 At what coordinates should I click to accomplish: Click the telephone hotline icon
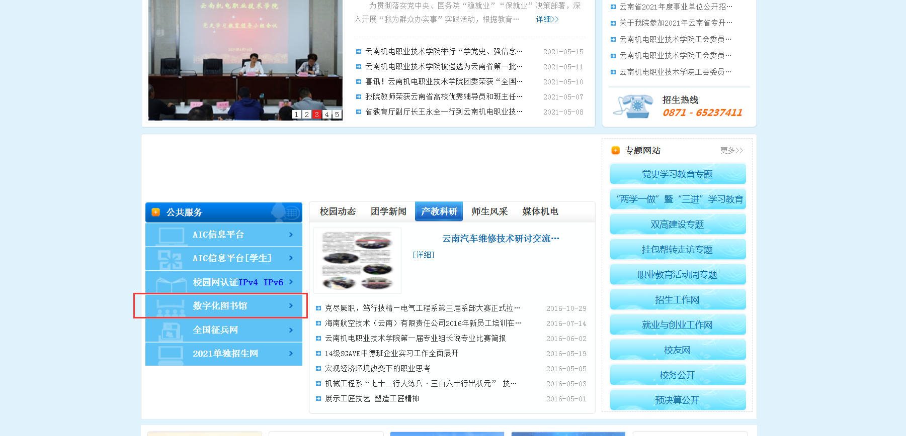coord(634,106)
